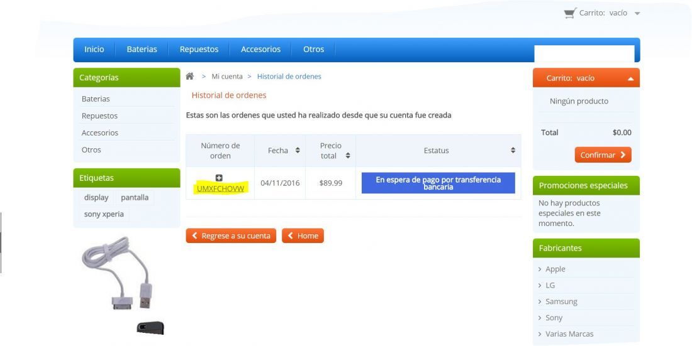
Task: Open the Repuestos menu item
Action: tap(199, 50)
